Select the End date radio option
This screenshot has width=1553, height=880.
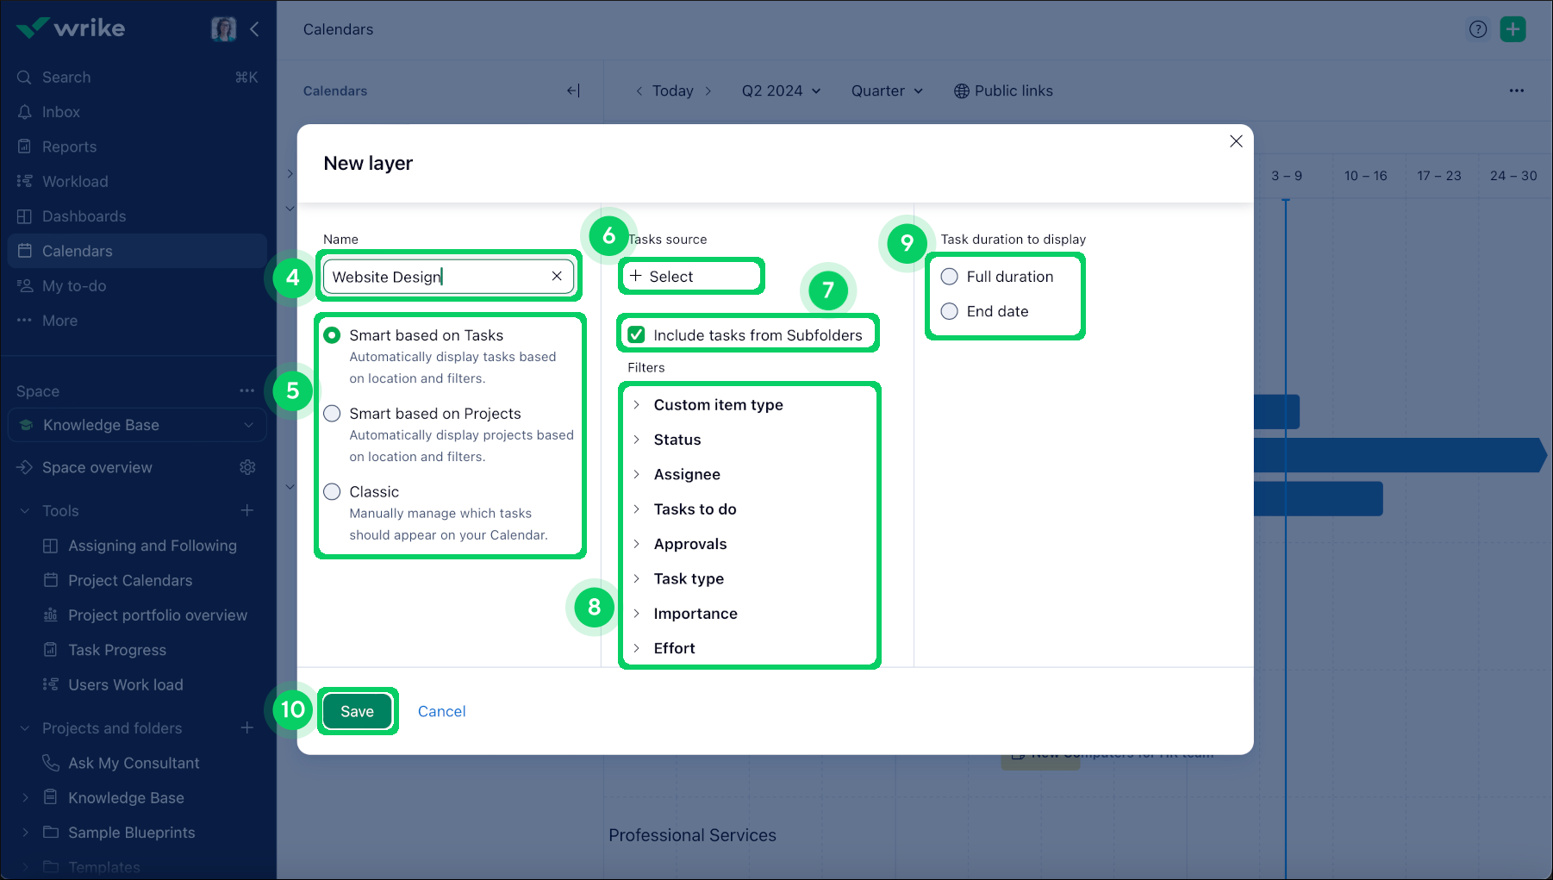click(949, 311)
